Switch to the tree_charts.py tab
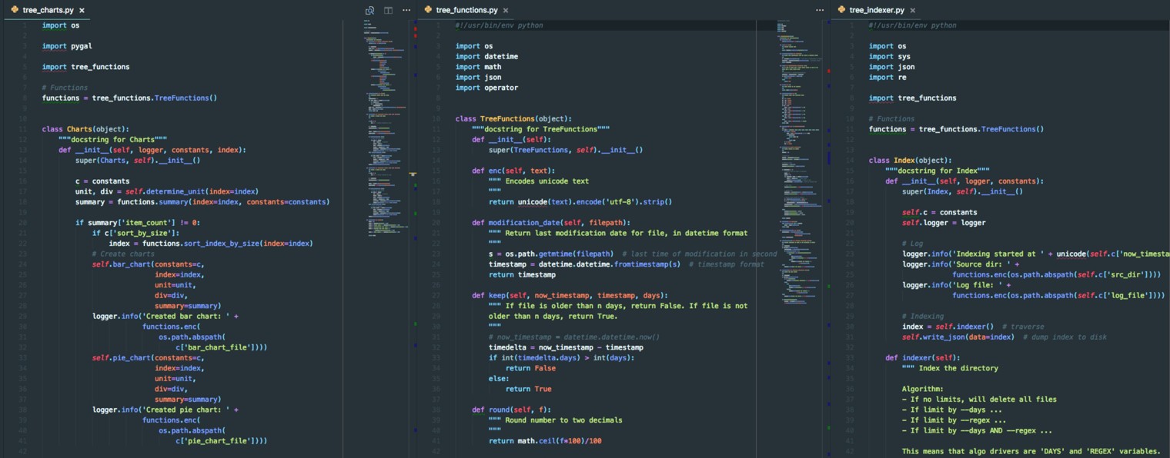 coord(48,10)
